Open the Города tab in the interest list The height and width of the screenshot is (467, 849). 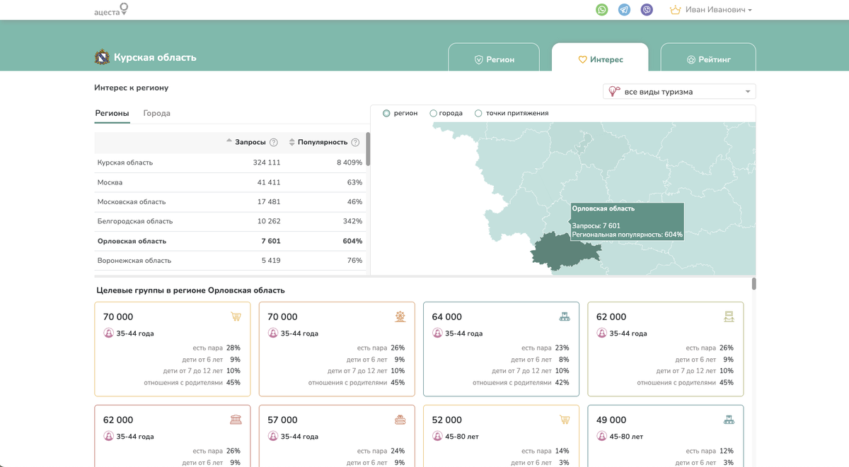(156, 113)
